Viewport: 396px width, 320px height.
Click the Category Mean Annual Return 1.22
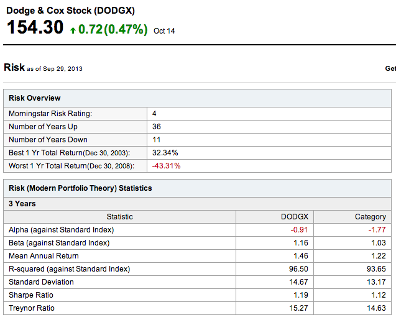click(379, 256)
